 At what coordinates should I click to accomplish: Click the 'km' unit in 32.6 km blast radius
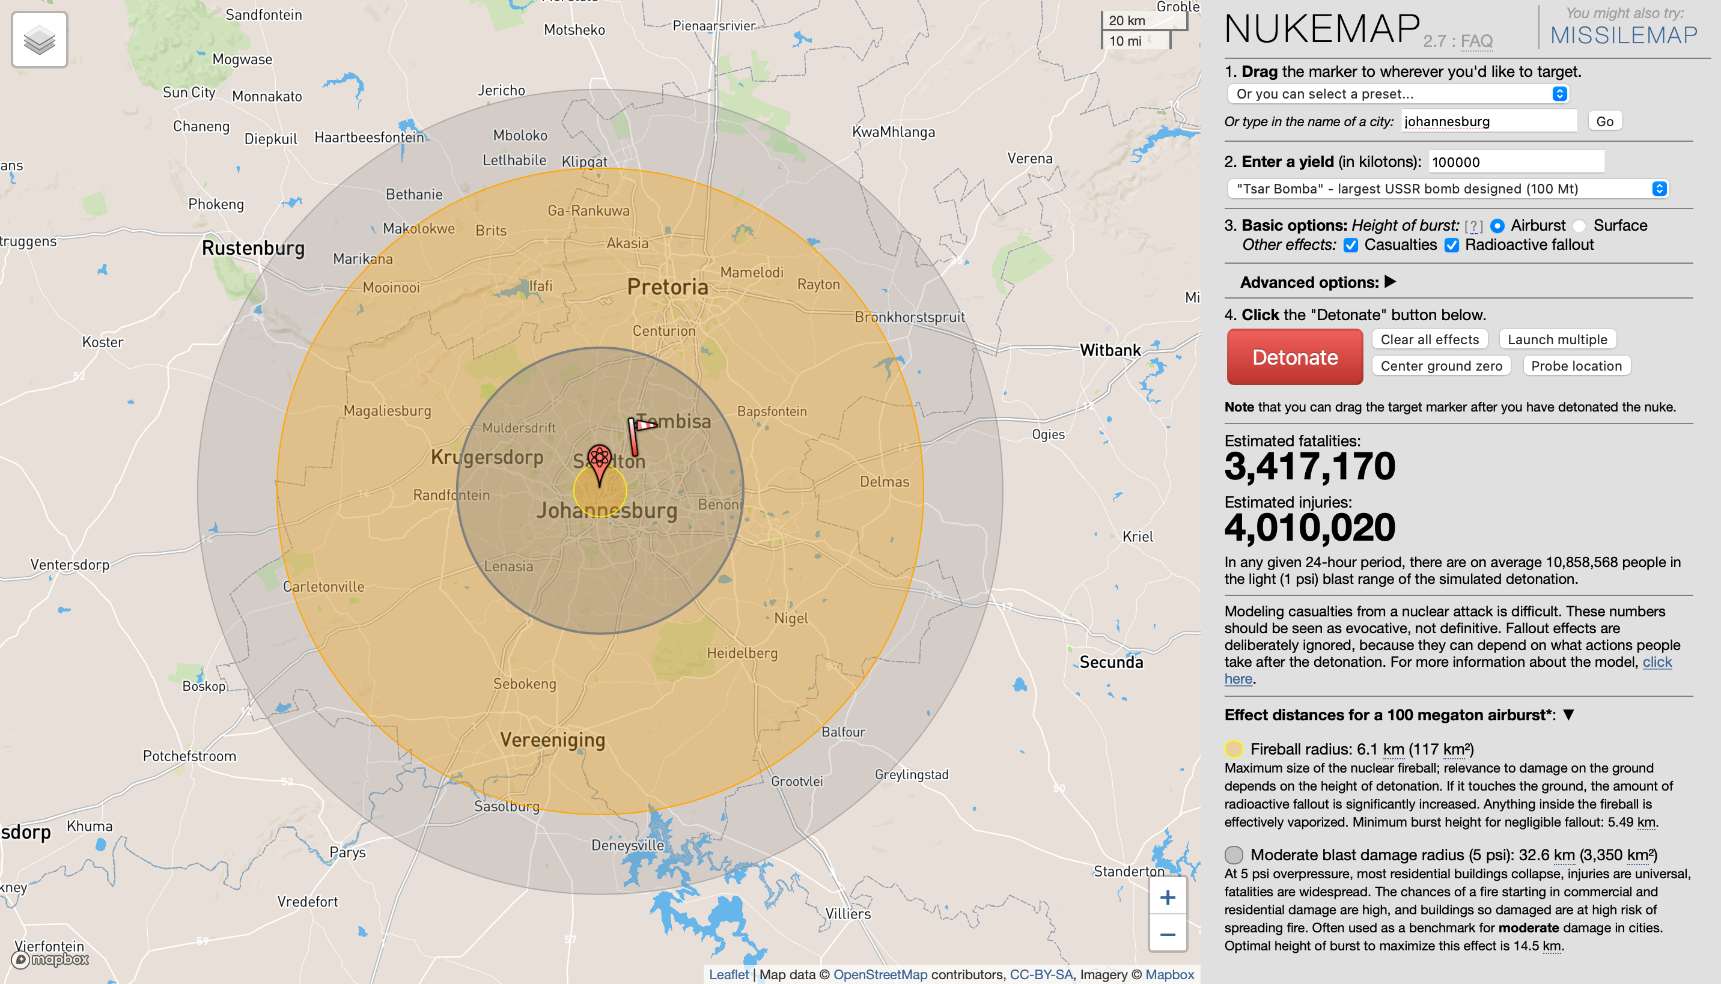(1564, 855)
